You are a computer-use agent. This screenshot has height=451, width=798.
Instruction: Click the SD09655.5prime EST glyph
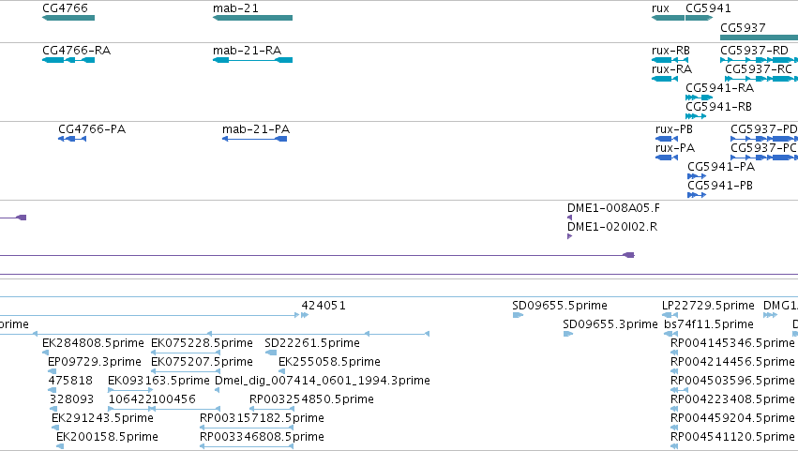click(x=518, y=315)
